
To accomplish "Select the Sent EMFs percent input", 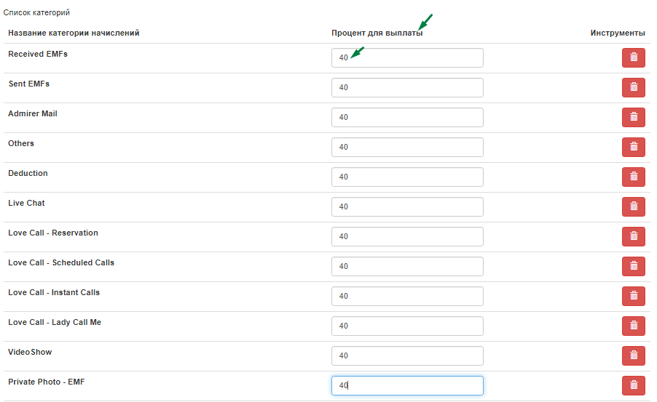I will 407,87.
